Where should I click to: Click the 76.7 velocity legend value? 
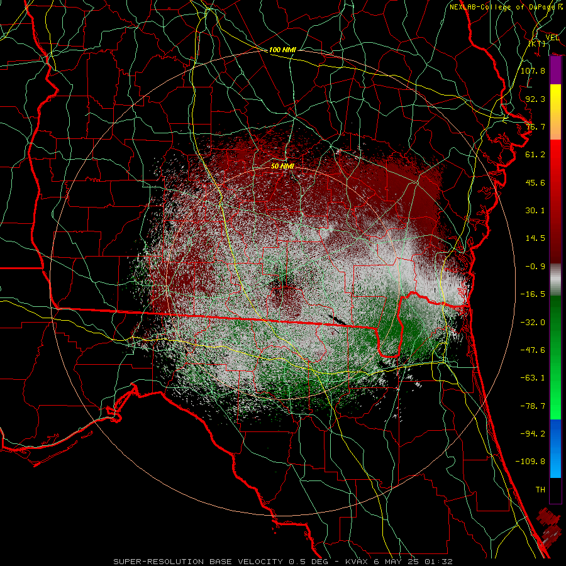pos(535,126)
